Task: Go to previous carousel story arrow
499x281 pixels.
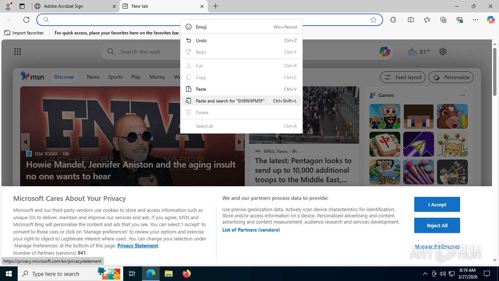Action: click(25, 142)
